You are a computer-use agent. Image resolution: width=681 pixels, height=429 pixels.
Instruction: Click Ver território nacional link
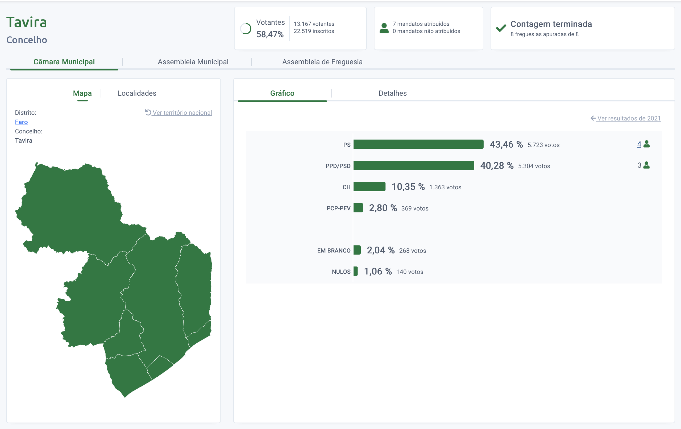[x=182, y=113]
